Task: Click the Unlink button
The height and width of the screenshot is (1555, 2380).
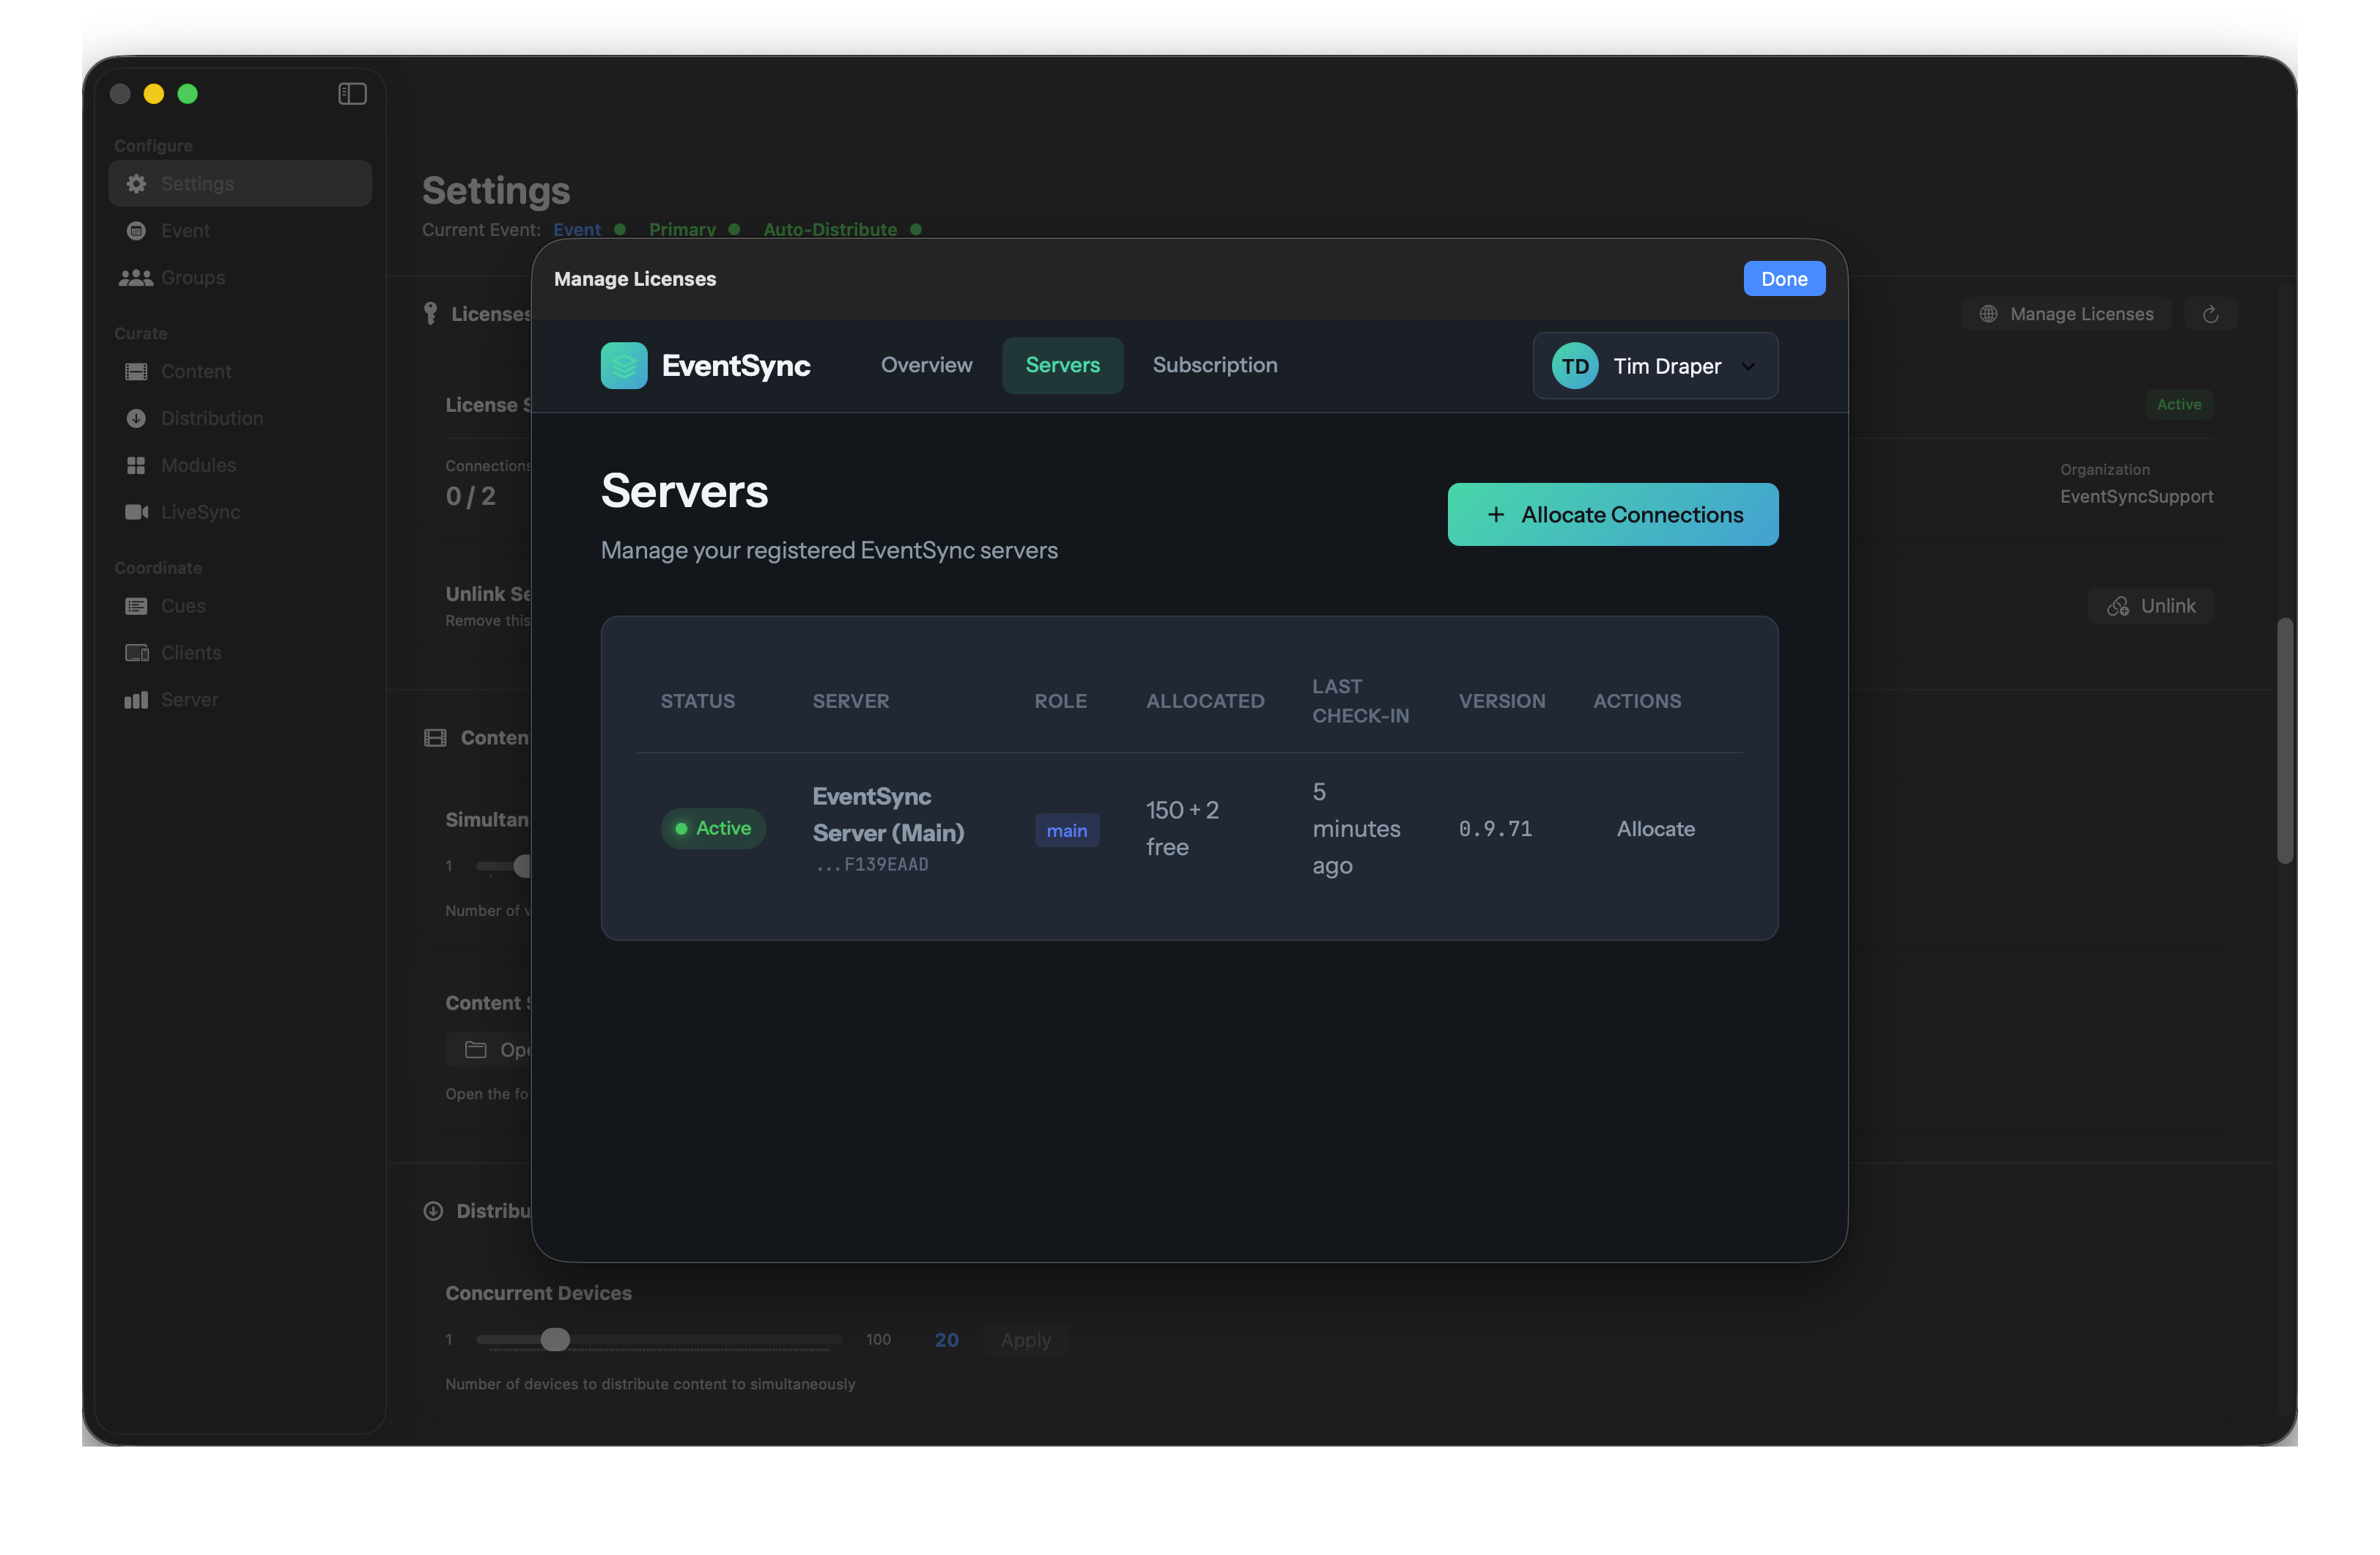Action: pyautogui.click(x=2151, y=606)
